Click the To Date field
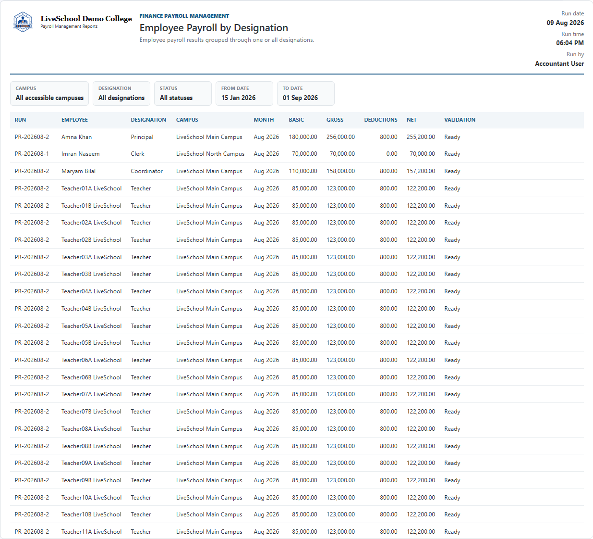 [306, 93]
